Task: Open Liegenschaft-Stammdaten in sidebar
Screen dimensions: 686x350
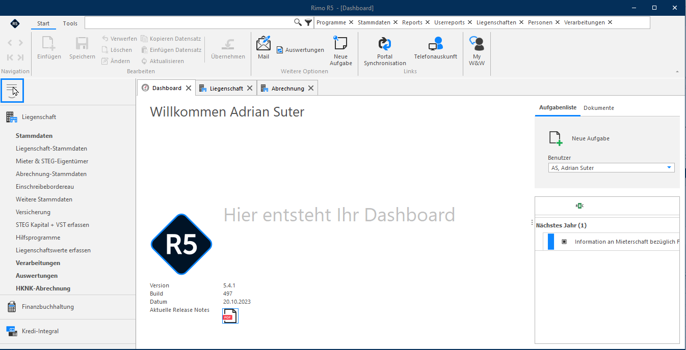Action: 51,149
